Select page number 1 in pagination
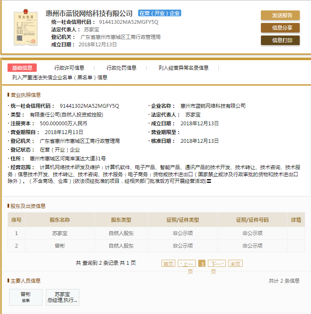This screenshot has width=311, height=314. coord(202,263)
